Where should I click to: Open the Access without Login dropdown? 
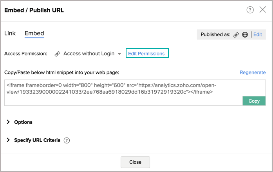pos(89,54)
